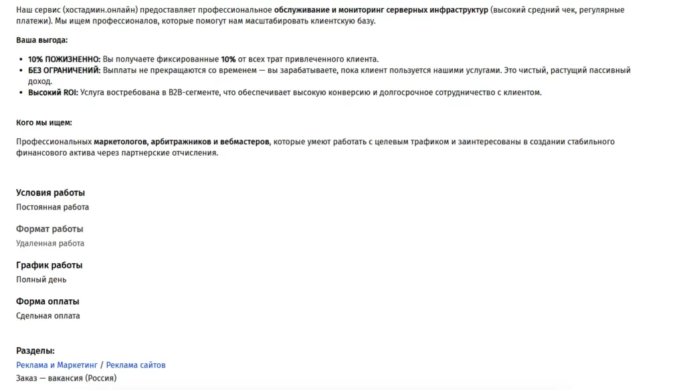This screenshot has width=685, height=390.
Task: Click the "10% ПОЖИЗНЕННО:" bullet label
Action: coord(64,59)
